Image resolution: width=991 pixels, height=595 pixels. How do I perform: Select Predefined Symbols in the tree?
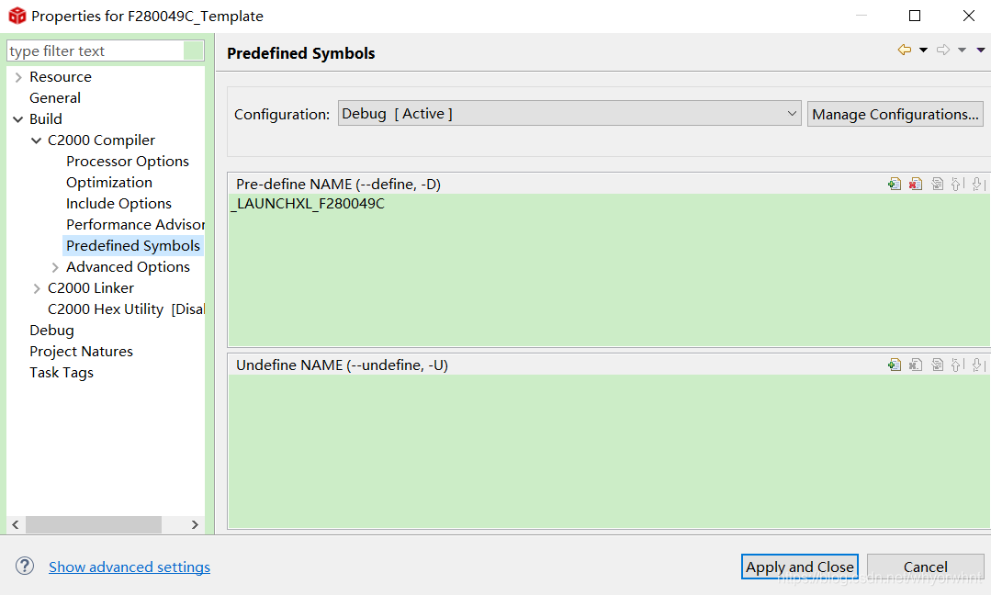point(133,246)
